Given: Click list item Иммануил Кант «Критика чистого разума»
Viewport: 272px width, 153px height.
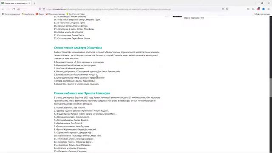Looking at the screenshot, I should 75,65.
